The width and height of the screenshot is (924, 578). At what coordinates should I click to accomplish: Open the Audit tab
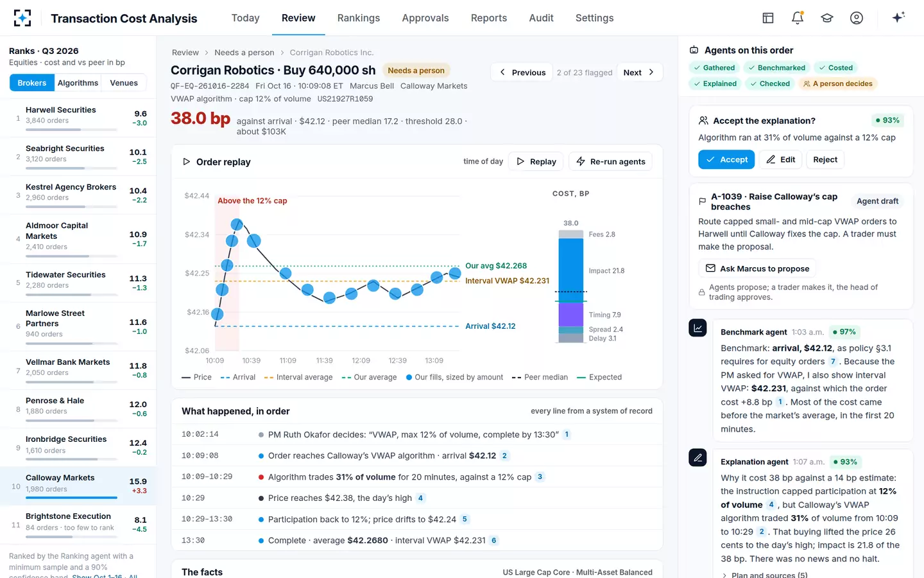coord(541,18)
